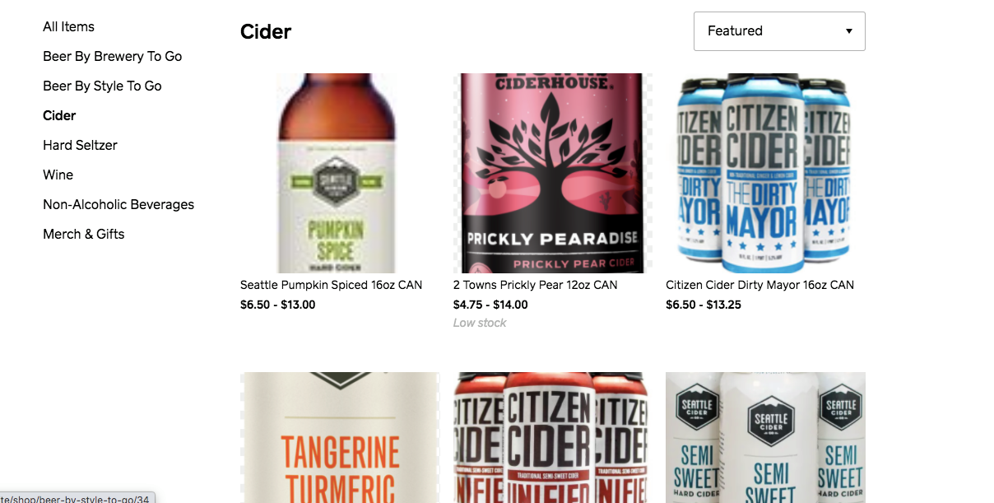Open Beer By Brewery To Go category
The height and width of the screenshot is (503, 994).
113,56
